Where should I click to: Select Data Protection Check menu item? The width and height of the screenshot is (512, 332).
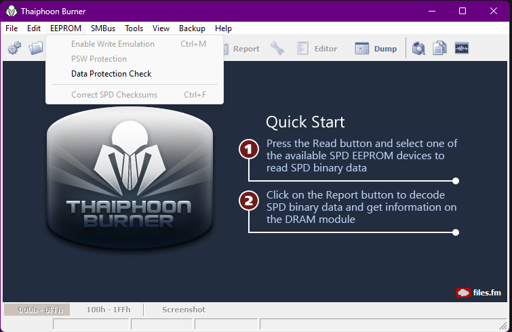click(x=134, y=74)
